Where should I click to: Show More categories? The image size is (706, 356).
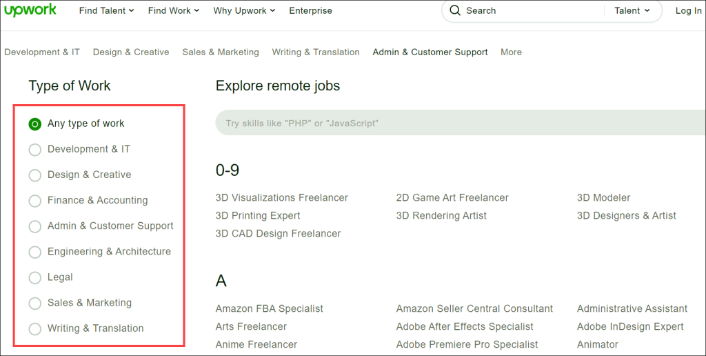click(511, 52)
